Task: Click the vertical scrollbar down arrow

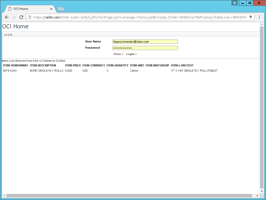Action: 262,191
